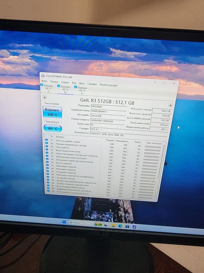Select the Оставшийся ресурс attribute row
The image size is (204, 273).
(x=101, y=179)
